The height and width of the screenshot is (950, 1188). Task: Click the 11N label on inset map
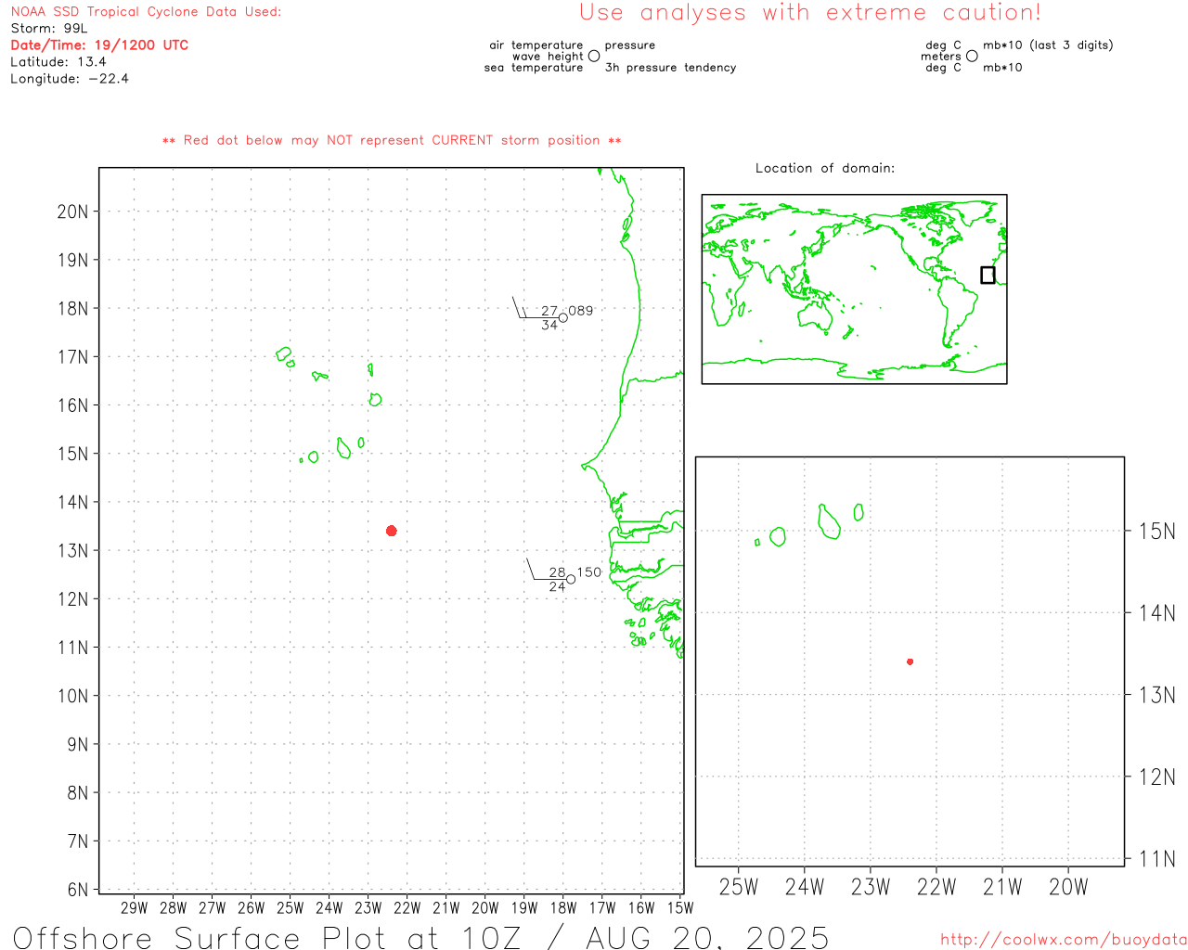coord(1157,859)
